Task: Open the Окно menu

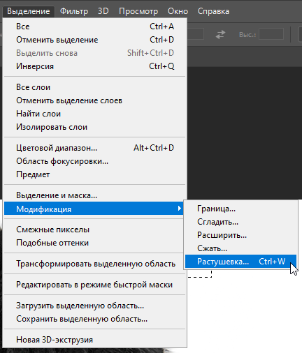Action: (x=178, y=11)
